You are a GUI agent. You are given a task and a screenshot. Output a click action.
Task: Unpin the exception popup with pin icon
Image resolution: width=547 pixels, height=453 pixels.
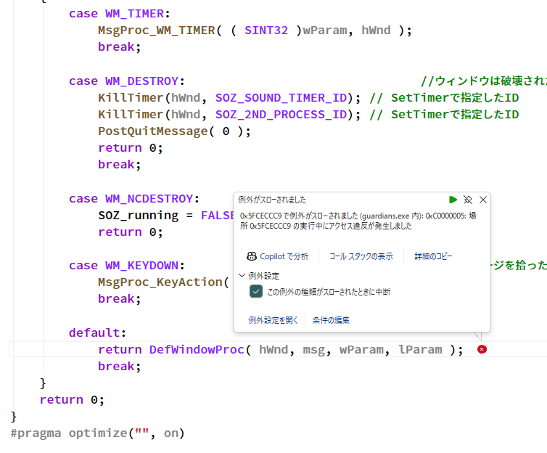pyautogui.click(x=468, y=200)
